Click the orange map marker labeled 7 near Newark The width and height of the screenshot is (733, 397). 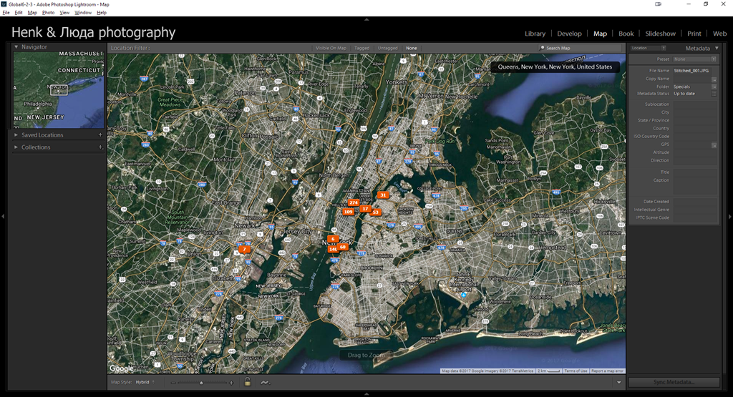click(x=244, y=250)
